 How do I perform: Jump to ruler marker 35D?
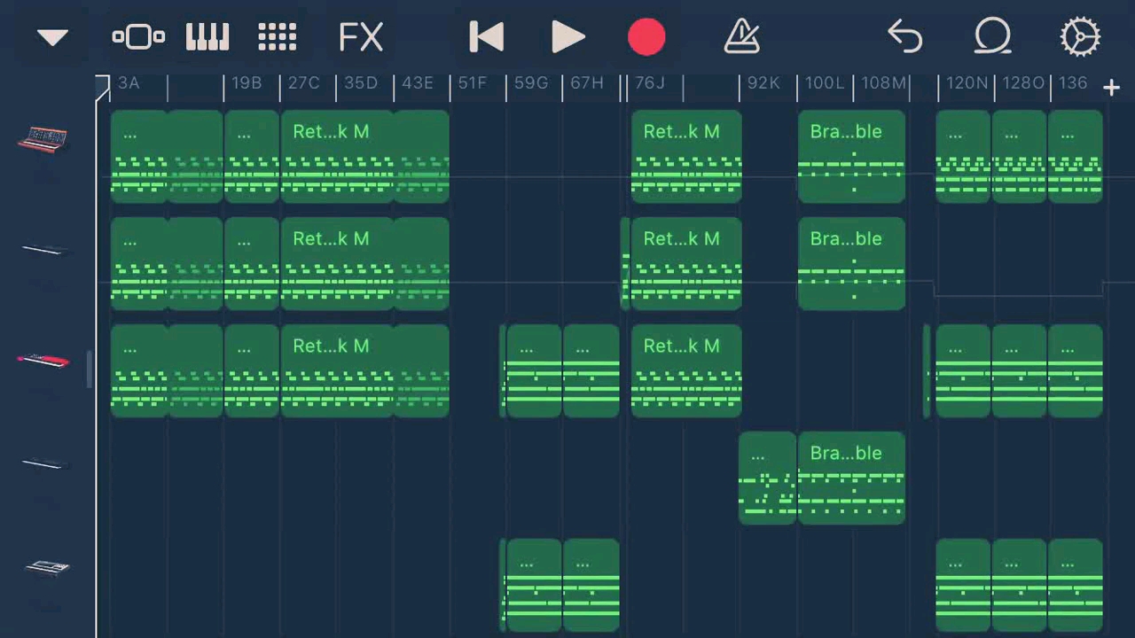361,82
